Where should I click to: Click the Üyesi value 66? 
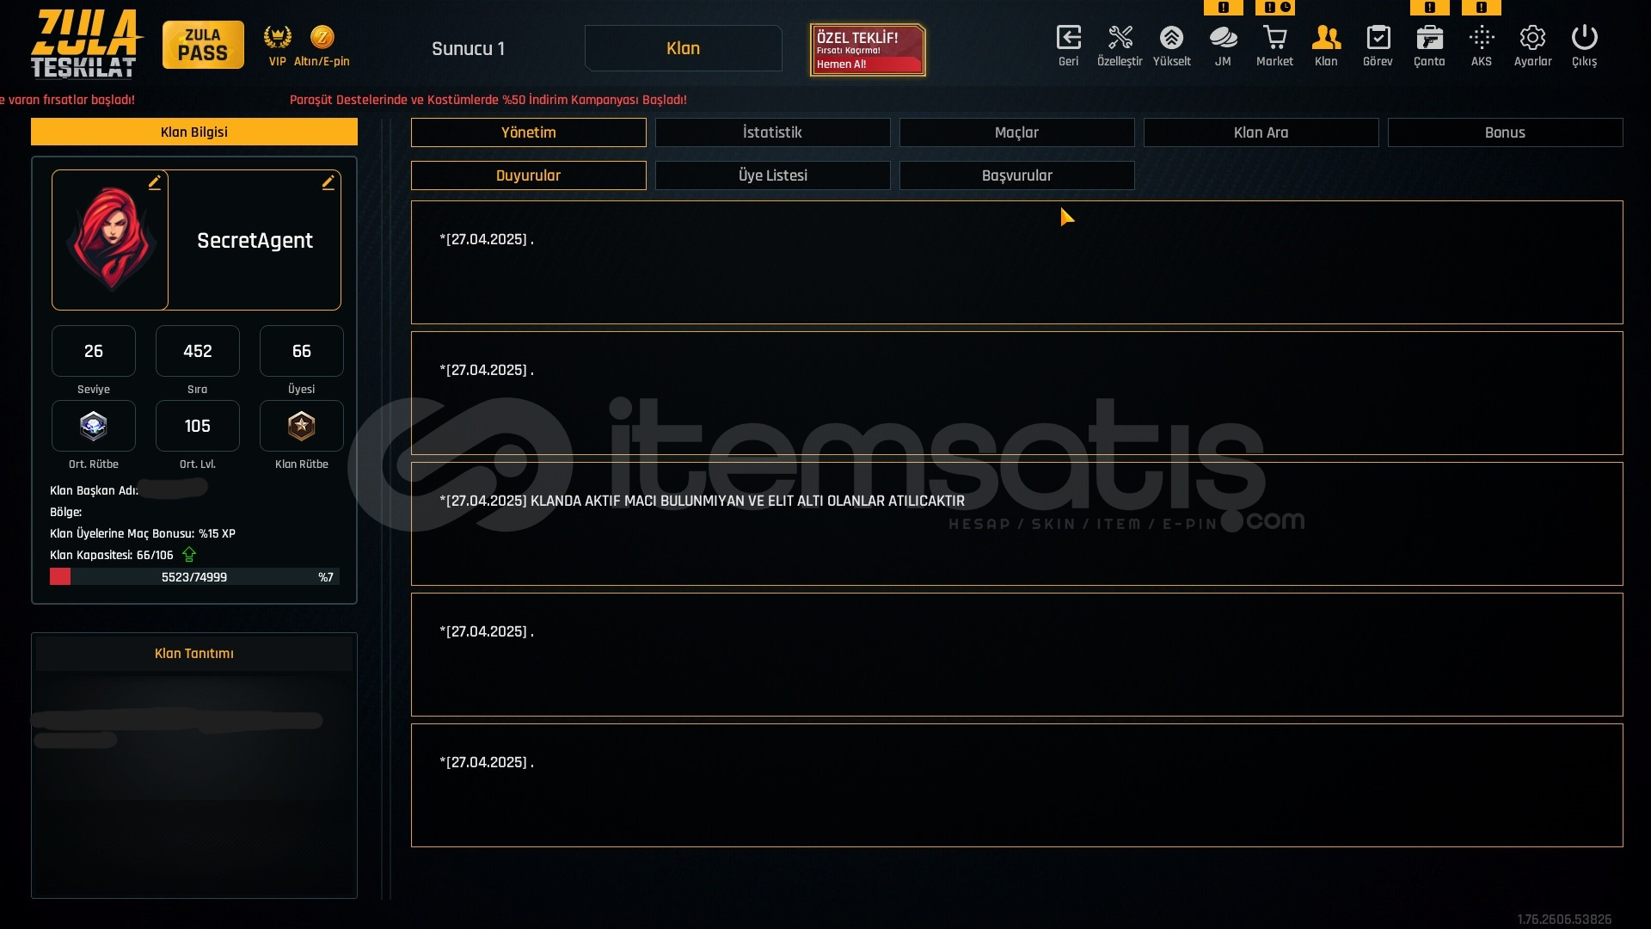(x=302, y=351)
